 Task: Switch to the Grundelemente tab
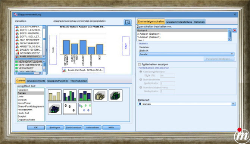(x=36, y=81)
